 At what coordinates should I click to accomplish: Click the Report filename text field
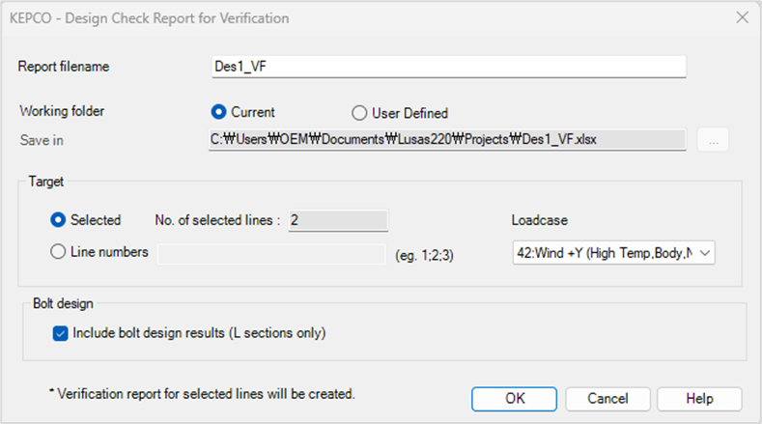tap(447, 67)
